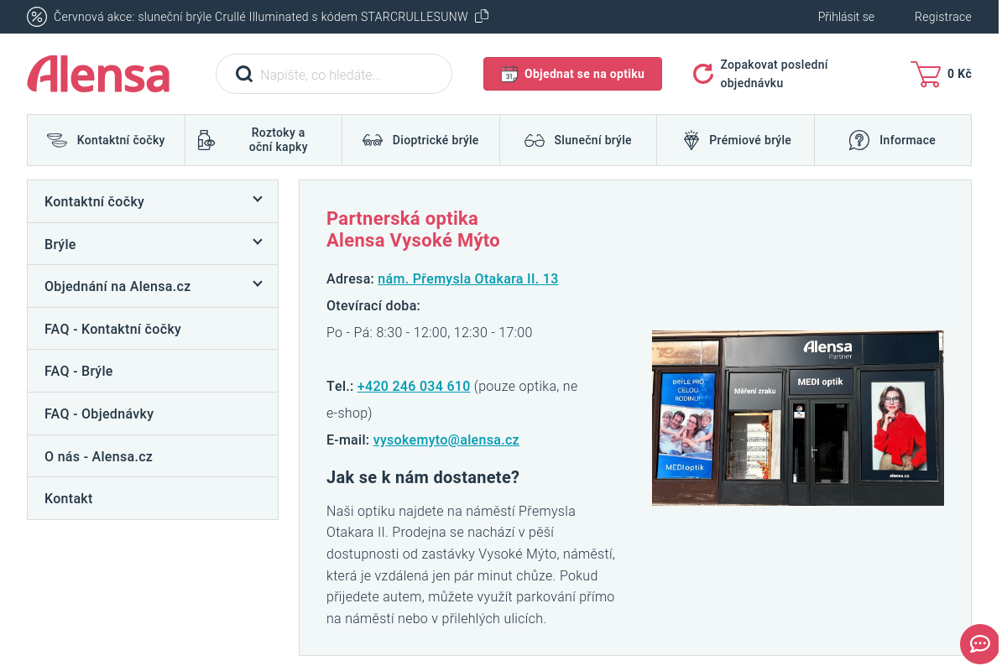Open FAQ - Brýle sidebar item
Image resolution: width=1007 pixels, height=671 pixels.
tap(153, 371)
